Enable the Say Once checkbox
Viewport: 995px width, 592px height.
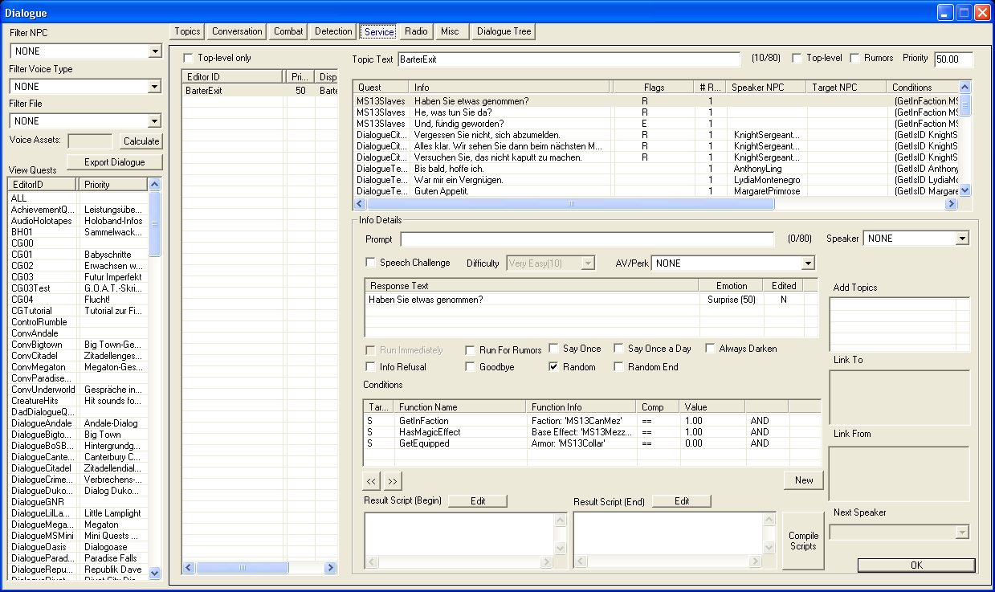point(554,349)
